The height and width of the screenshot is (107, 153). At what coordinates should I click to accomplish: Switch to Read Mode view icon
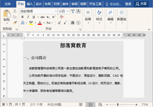pos(81,104)
